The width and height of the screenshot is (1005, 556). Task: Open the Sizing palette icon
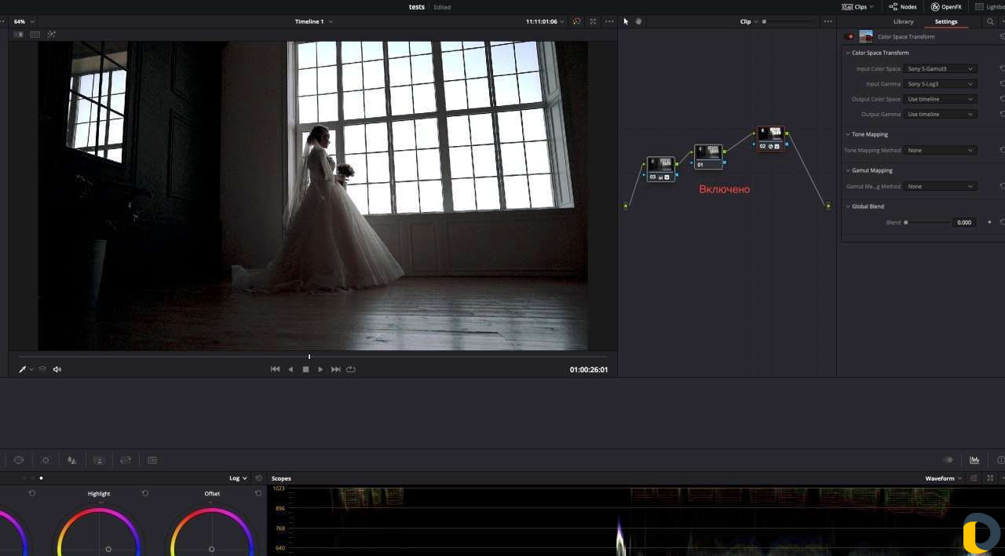click(126, 460)
